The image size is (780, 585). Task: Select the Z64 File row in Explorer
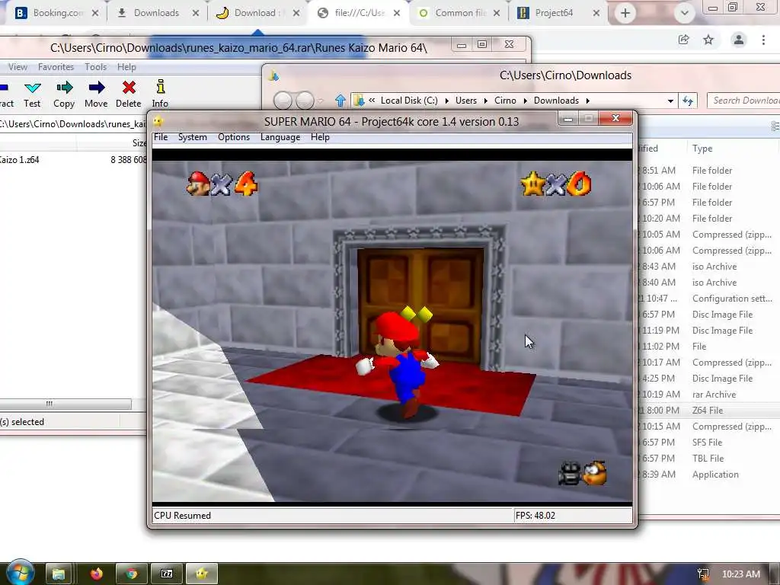708,411
